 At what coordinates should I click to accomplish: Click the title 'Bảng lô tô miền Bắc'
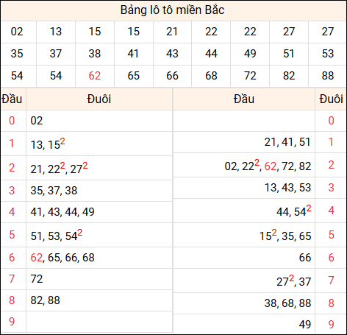tap(172, 10)
